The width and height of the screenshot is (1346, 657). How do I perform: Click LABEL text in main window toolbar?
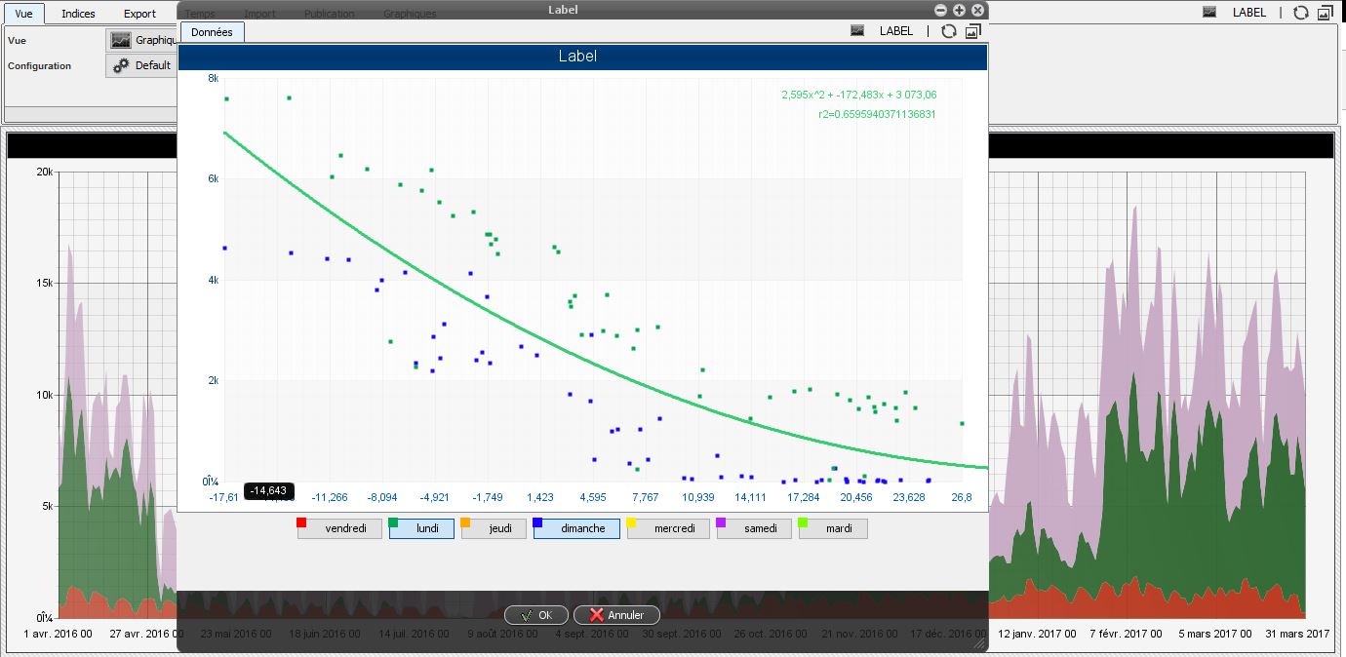click(1249, 13)
